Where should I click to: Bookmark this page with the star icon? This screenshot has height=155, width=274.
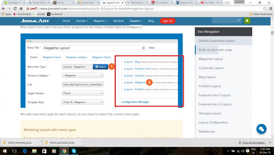[265, 8]
